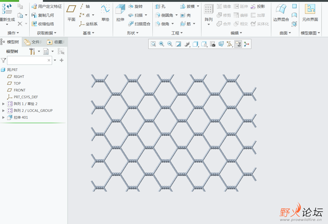This screenshot has height=224, width=328.
Task: Click the Zoom In magnifier icon
Action: (162, 44)
